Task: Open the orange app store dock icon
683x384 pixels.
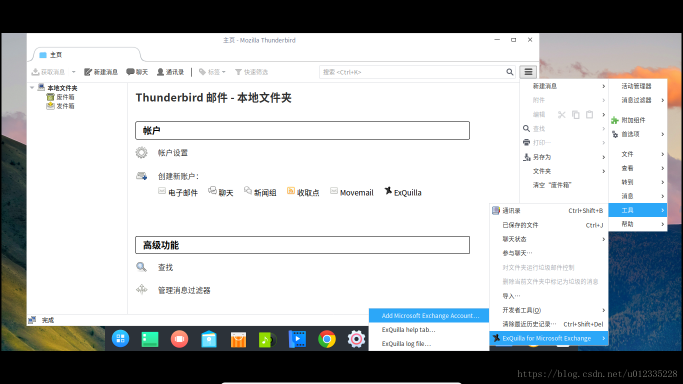Action: (x=238, y=339)
